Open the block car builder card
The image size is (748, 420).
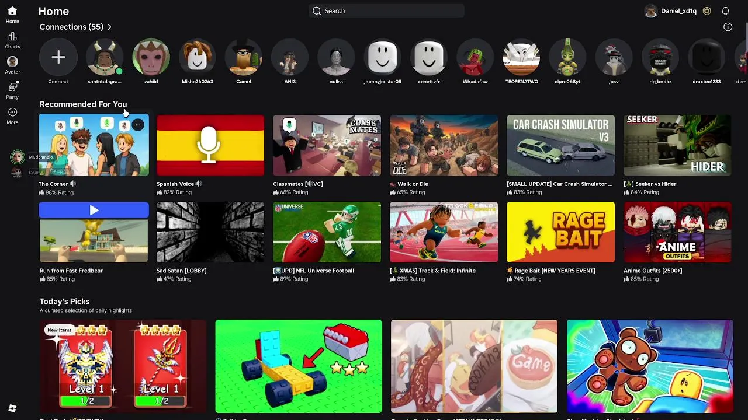[x=299, y=366]
